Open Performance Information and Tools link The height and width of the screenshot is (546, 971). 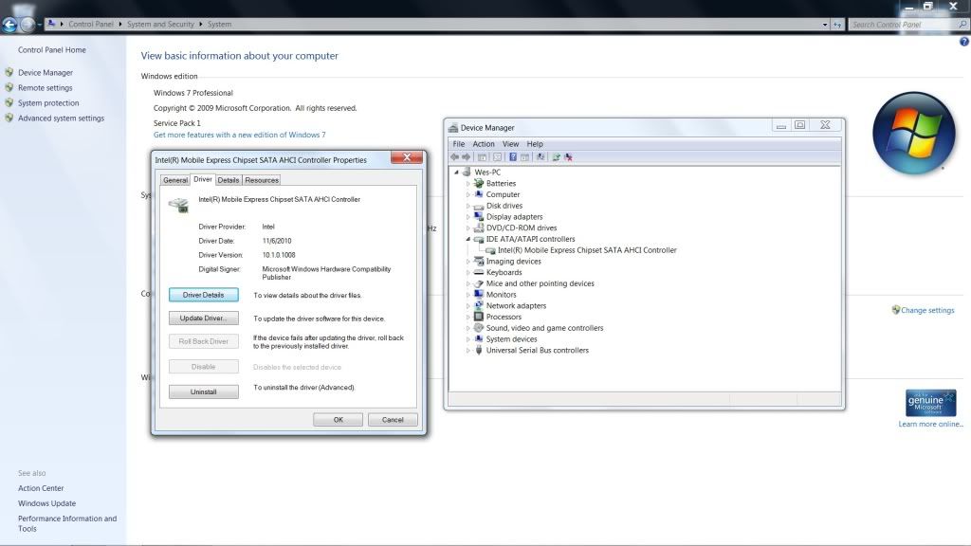point(67,523)
